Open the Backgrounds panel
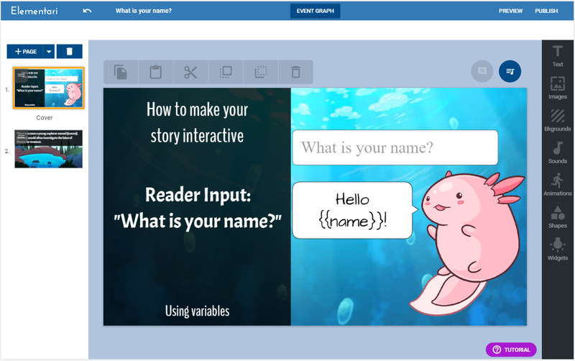Screen dimensions: 575x361 (x=558, y=120)
